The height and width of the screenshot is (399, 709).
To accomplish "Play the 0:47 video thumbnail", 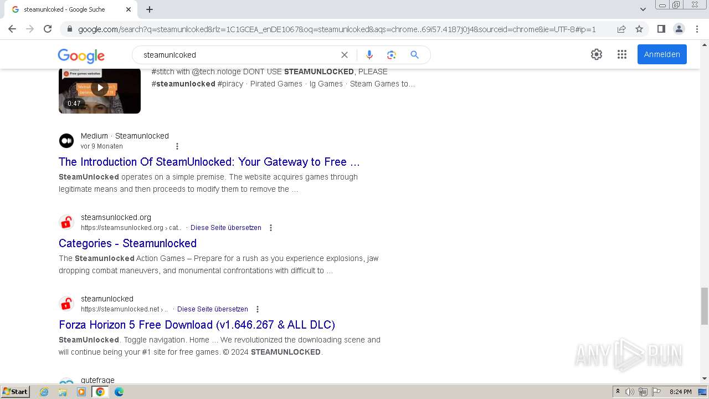I will 100,88.
